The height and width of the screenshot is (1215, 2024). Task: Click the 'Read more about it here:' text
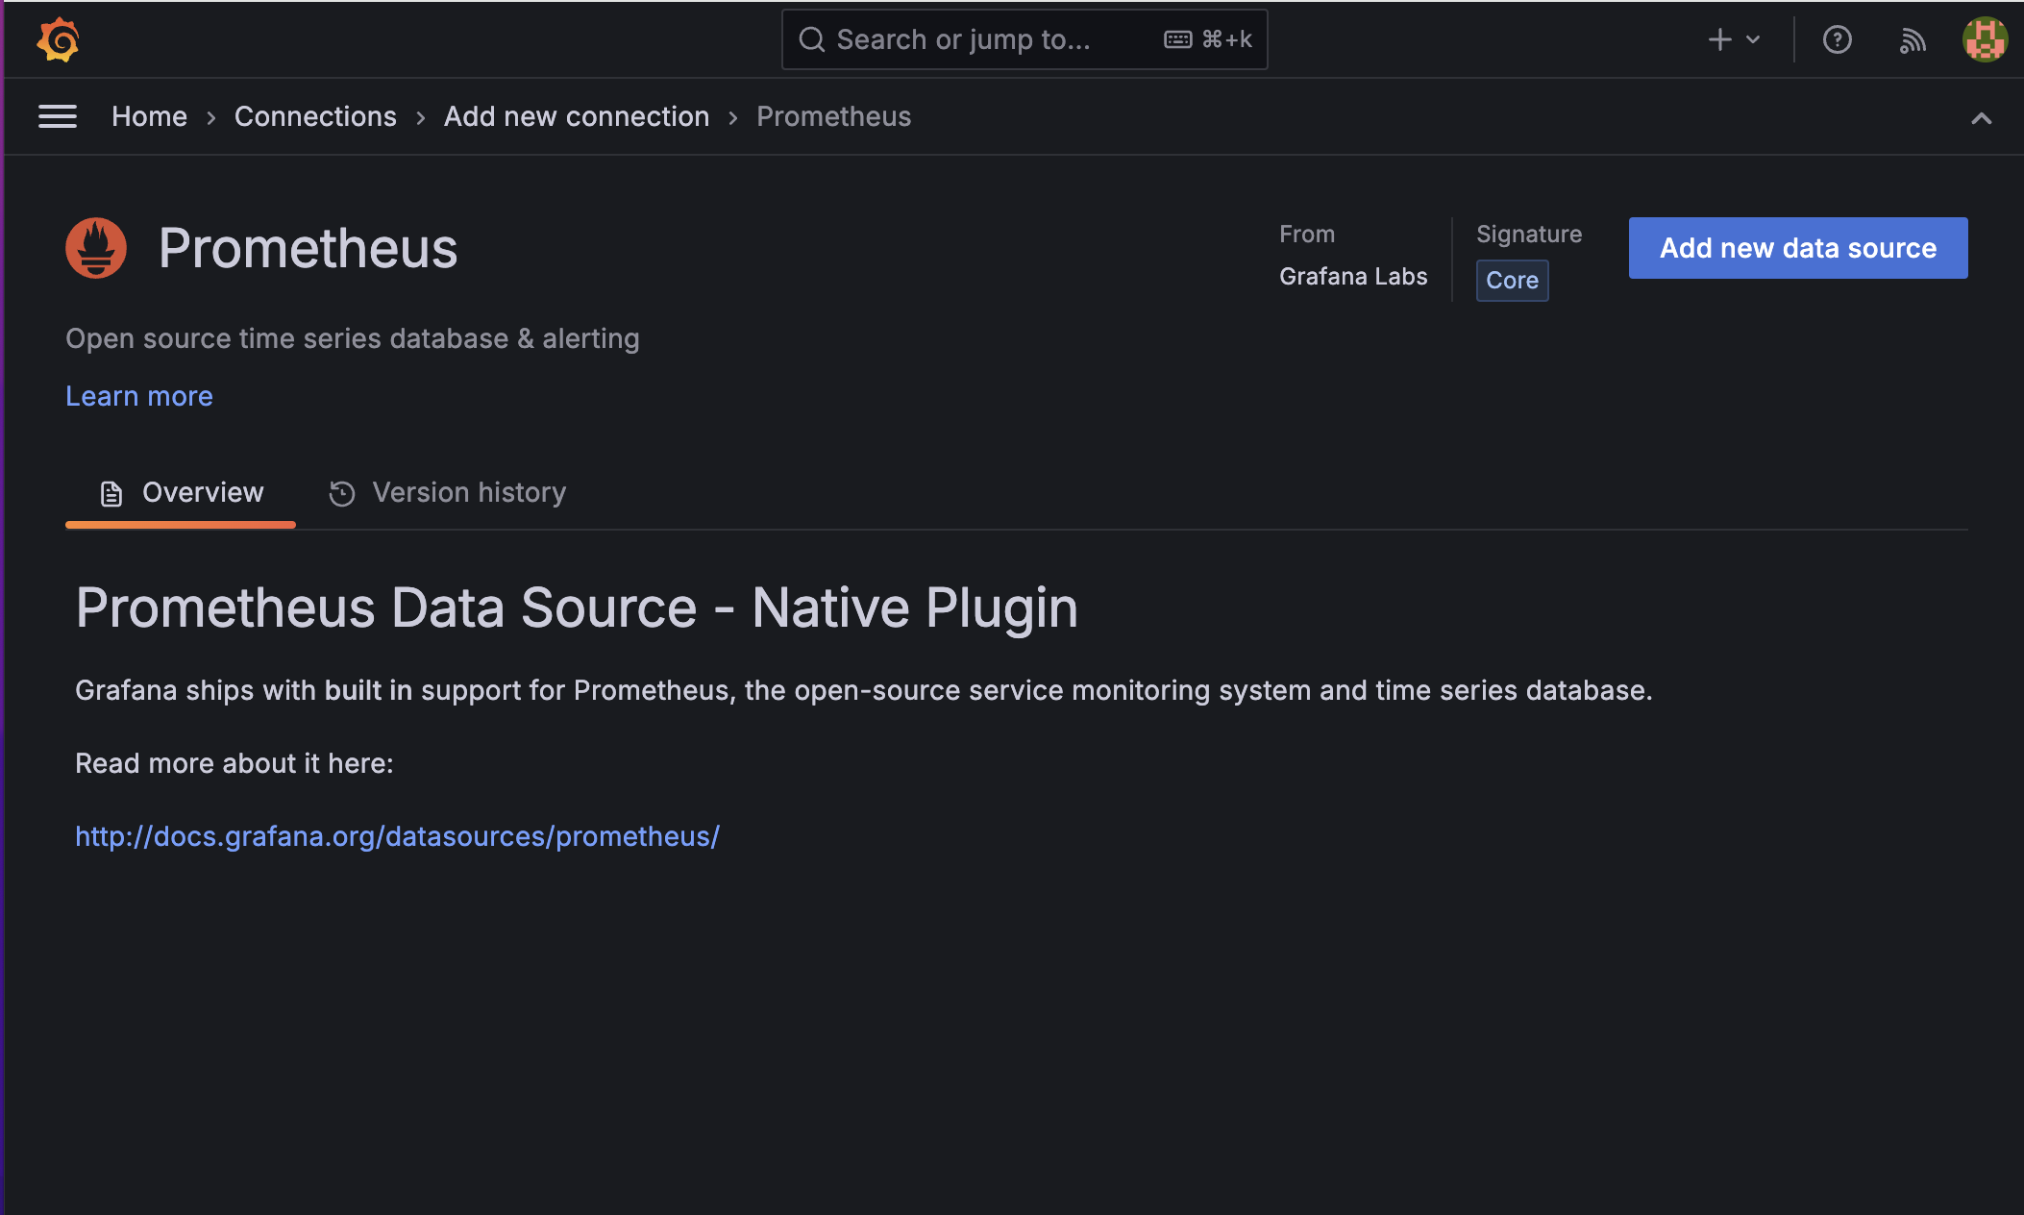[234, 763]
